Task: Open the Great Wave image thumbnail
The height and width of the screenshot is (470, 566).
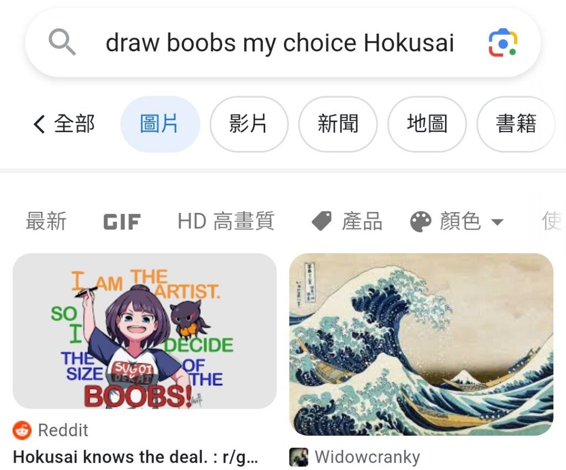Action: tap(421, 344)
